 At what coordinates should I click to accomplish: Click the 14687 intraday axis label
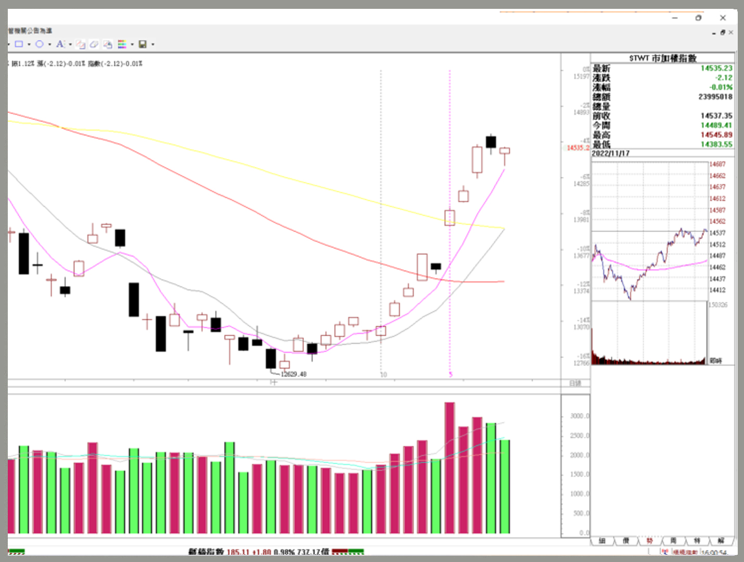[x=717, y=164]
